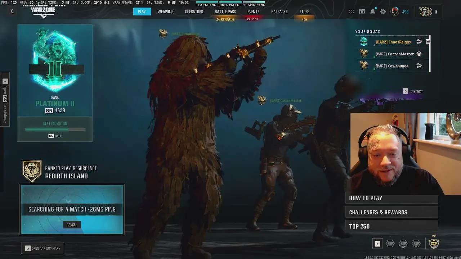
Task: Open the Battle Pass tab
Action: point(225,12)
